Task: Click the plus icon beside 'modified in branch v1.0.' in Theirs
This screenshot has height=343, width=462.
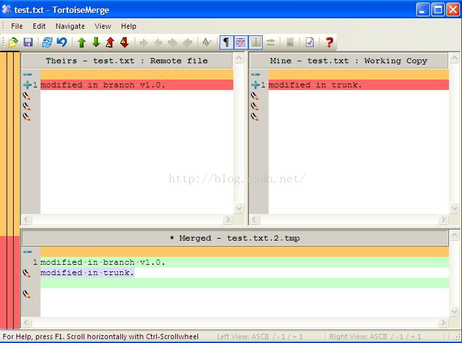Action: [27, 85]
